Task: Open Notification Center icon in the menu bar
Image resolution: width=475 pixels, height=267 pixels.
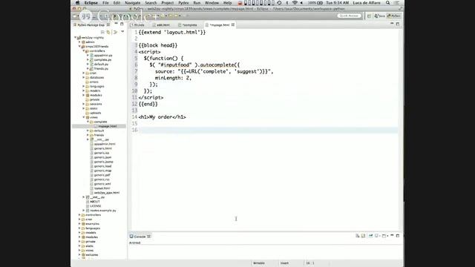Action: tap(396, 3)
